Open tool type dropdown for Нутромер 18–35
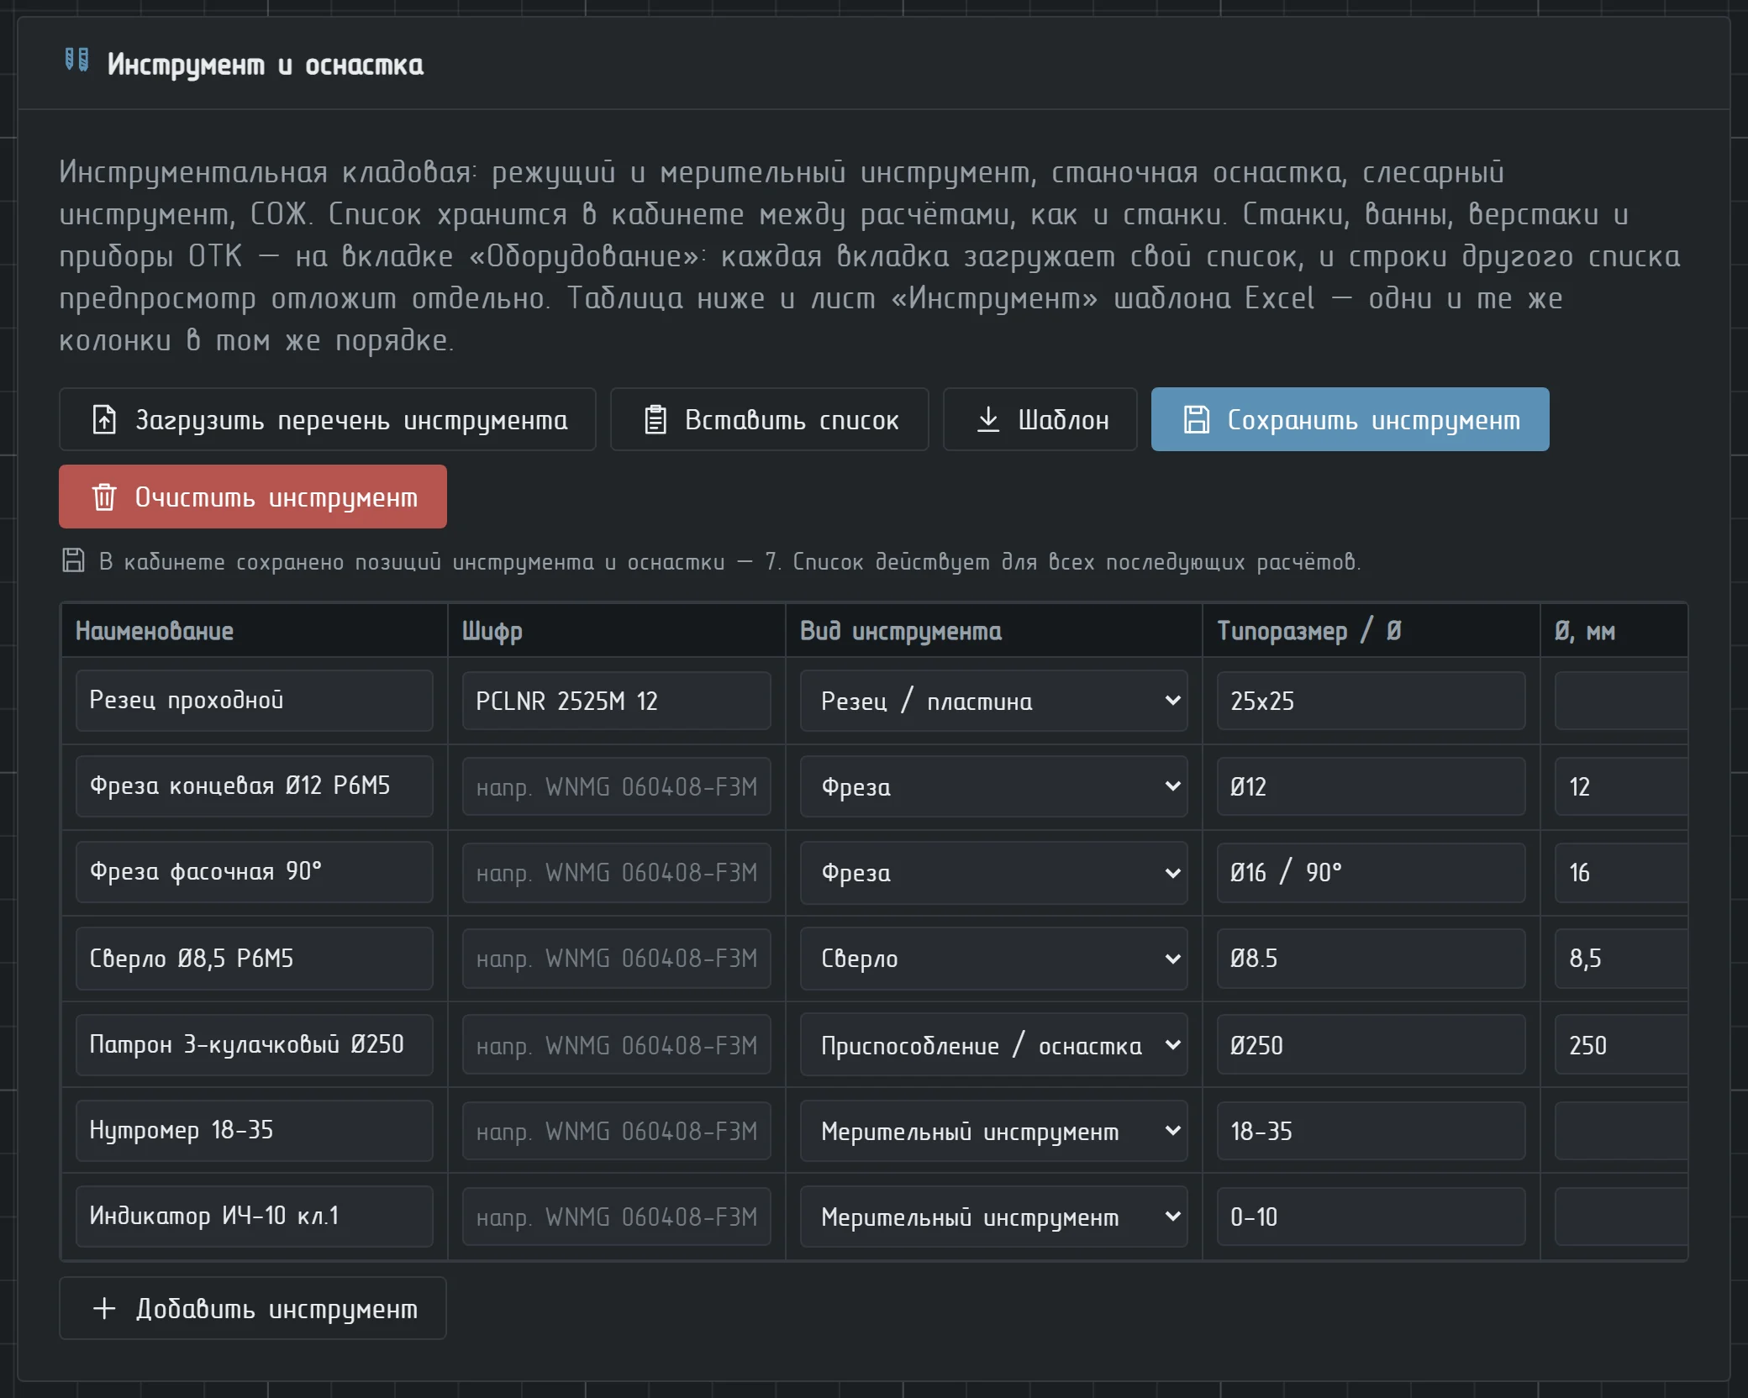This screenshot has height=1398, width=1748. point(993,1131)
